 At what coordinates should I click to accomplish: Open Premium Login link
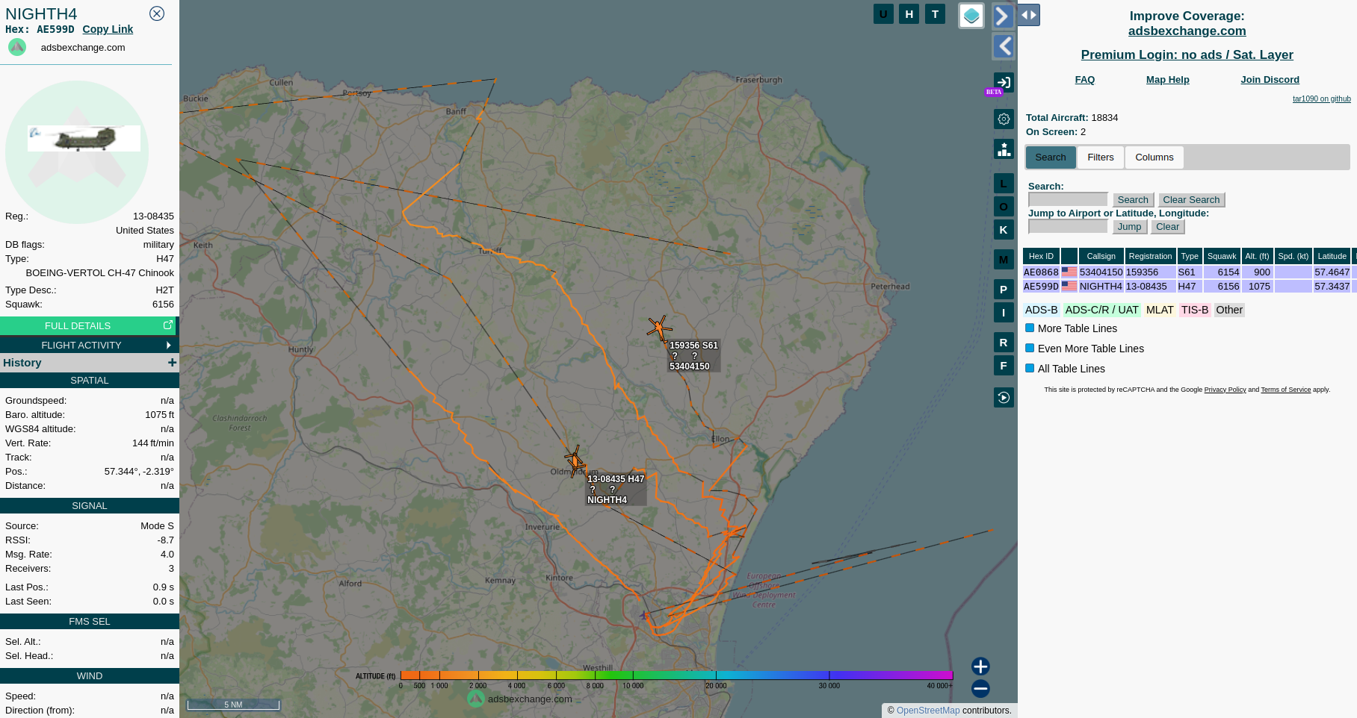(1187, 54)
